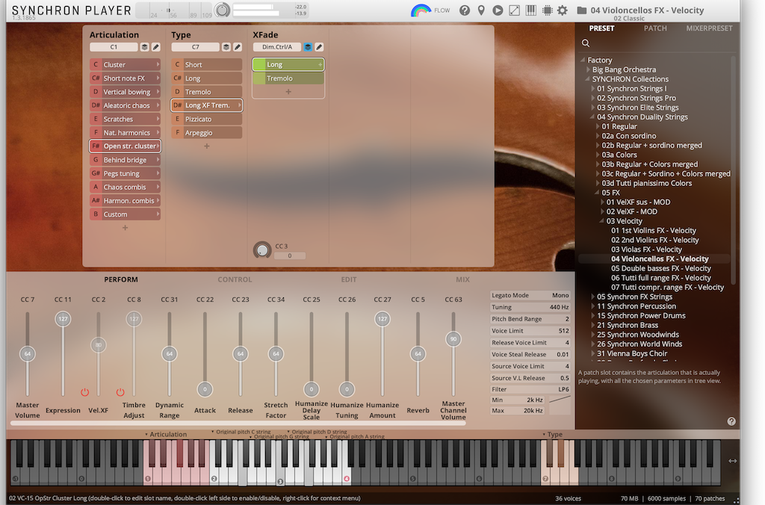Toggle the Cluster articulation C key label
The width and height of the screenshot is (765, 505).
pyautogui.click(x=96, y=64)
